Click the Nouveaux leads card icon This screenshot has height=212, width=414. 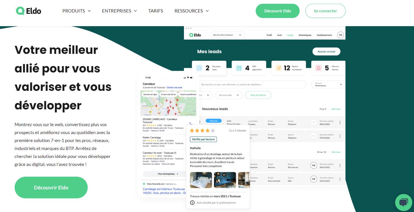199,68
